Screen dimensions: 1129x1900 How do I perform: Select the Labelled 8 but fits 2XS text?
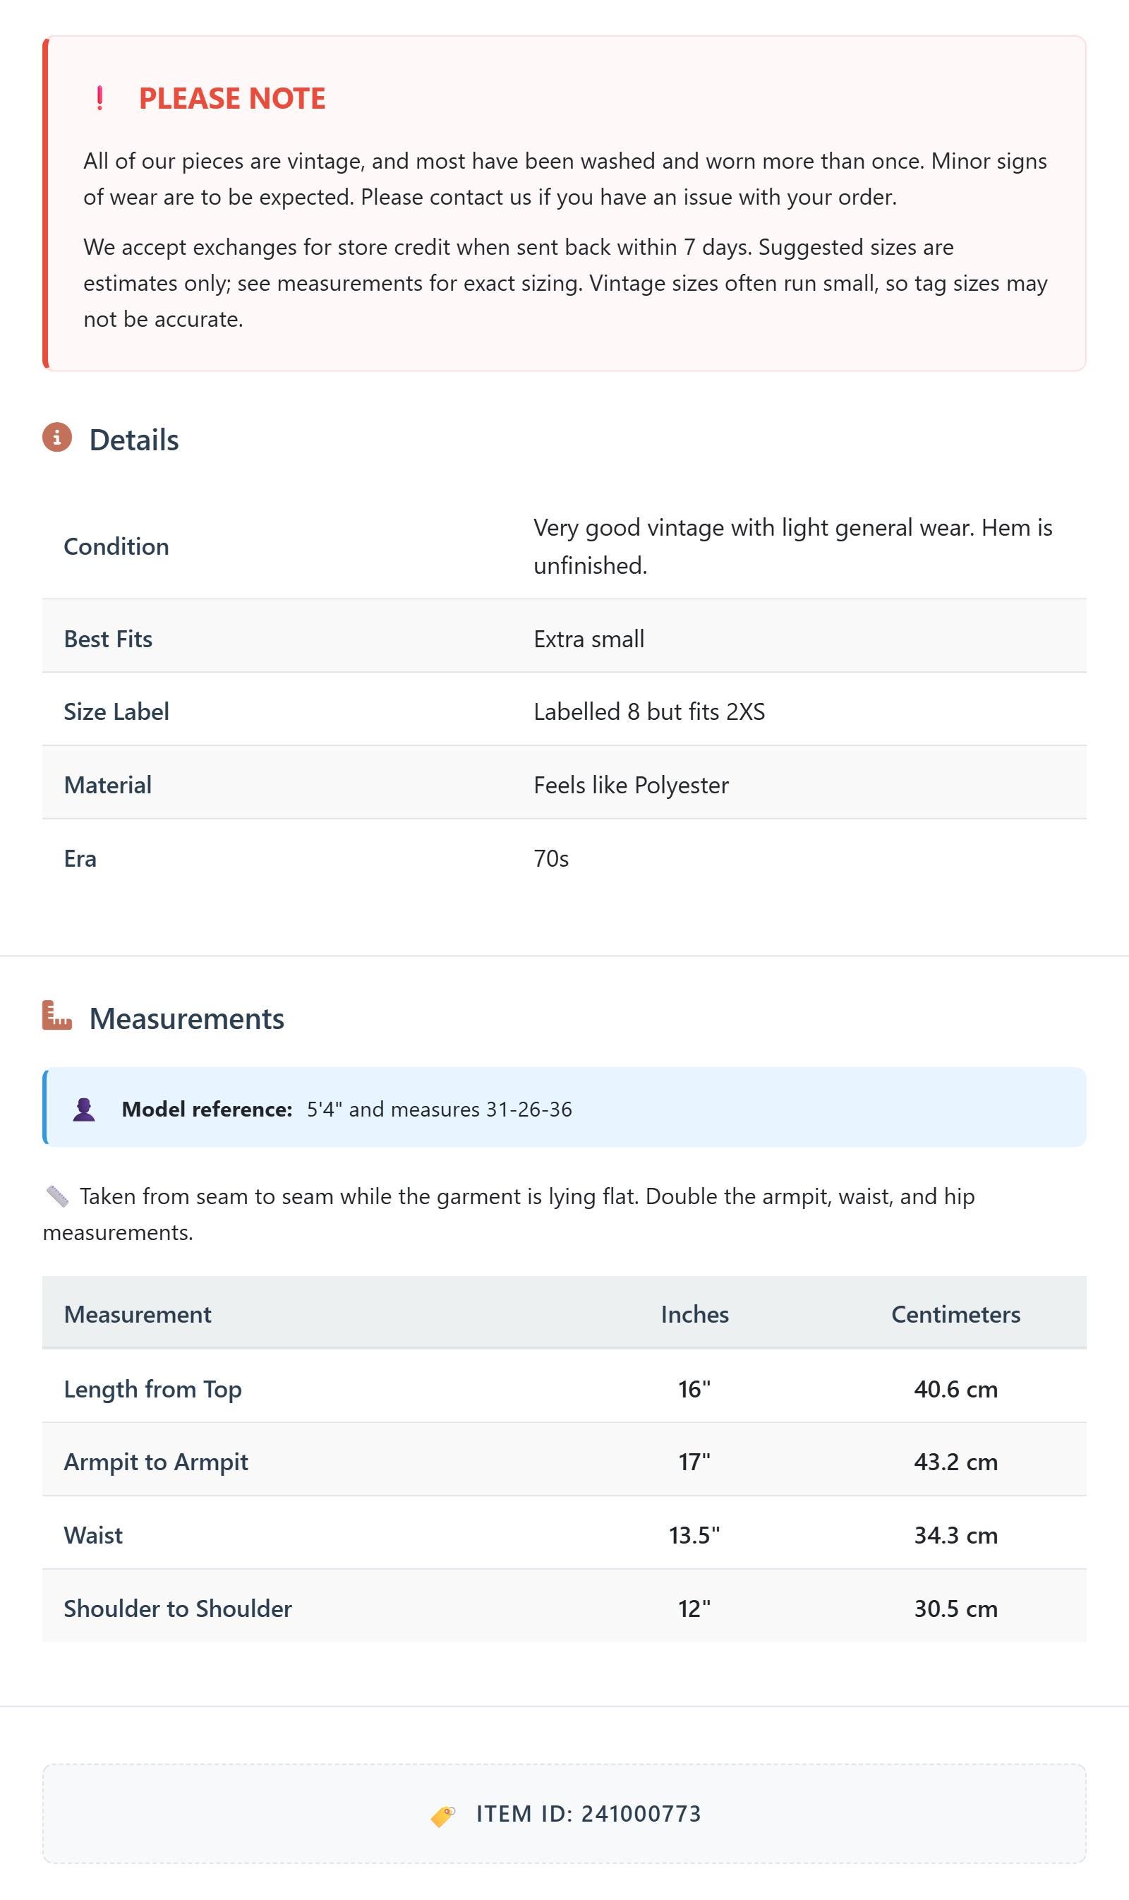(649, 711)
